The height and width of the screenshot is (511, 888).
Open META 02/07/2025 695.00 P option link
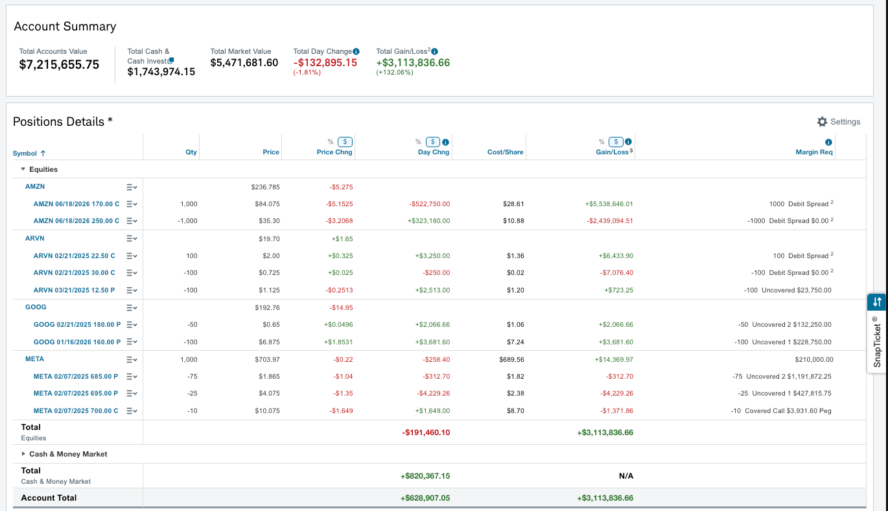(x=76, y=394)
